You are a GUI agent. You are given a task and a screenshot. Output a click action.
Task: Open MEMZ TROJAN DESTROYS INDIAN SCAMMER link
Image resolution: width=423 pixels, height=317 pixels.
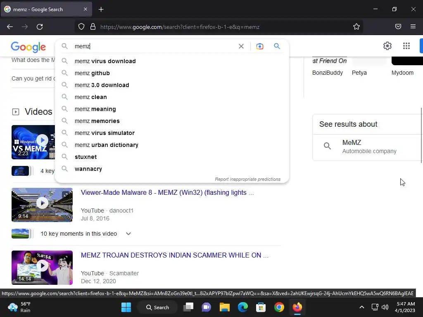(x=175, y=255)
